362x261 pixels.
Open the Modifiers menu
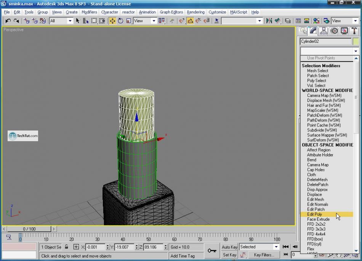point(89,12)
